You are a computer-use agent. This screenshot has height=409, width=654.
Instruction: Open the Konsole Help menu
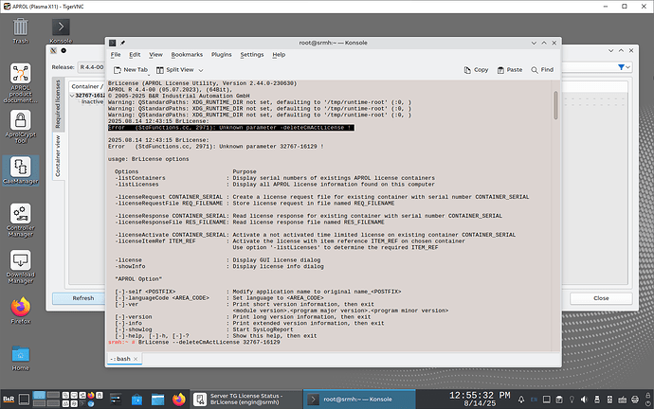tap(279, 55)
